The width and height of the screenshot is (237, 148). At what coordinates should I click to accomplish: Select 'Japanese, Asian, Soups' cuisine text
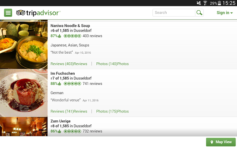pos(70,45)
